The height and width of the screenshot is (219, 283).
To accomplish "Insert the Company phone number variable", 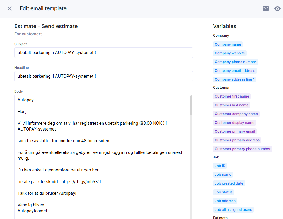I will pyautogui.click(x=235, y=62).
